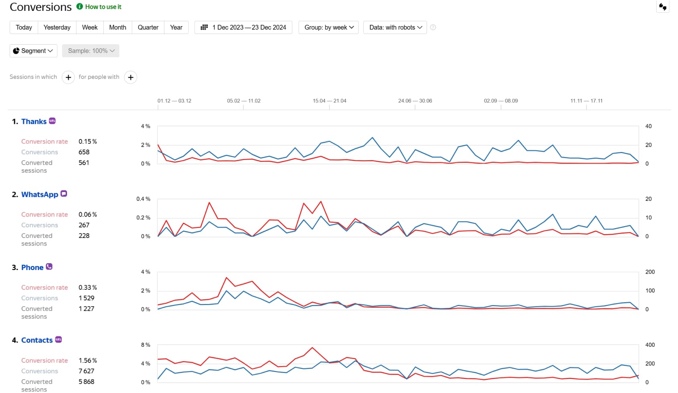678x393 pixels.
Task: Add a 'for people with' condition
Action: coord(130,77)
